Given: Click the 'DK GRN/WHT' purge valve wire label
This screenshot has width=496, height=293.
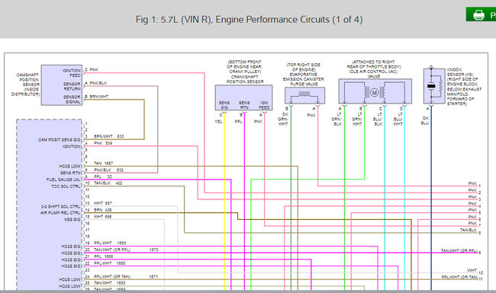Looking at the screenshot, I should pyautogui.click(x=283, y=119).
